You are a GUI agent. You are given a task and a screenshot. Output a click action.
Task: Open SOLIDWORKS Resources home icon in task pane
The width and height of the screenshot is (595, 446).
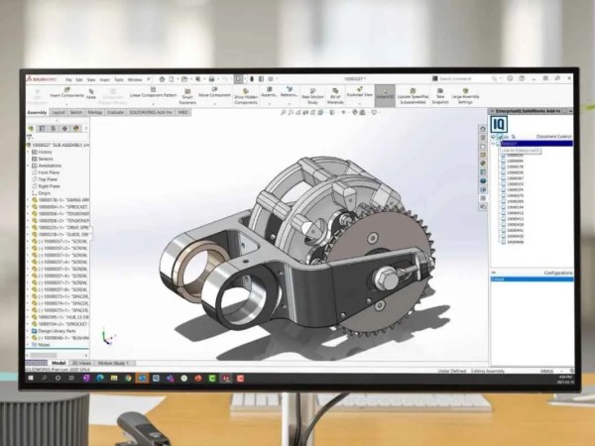click(483, 129)
